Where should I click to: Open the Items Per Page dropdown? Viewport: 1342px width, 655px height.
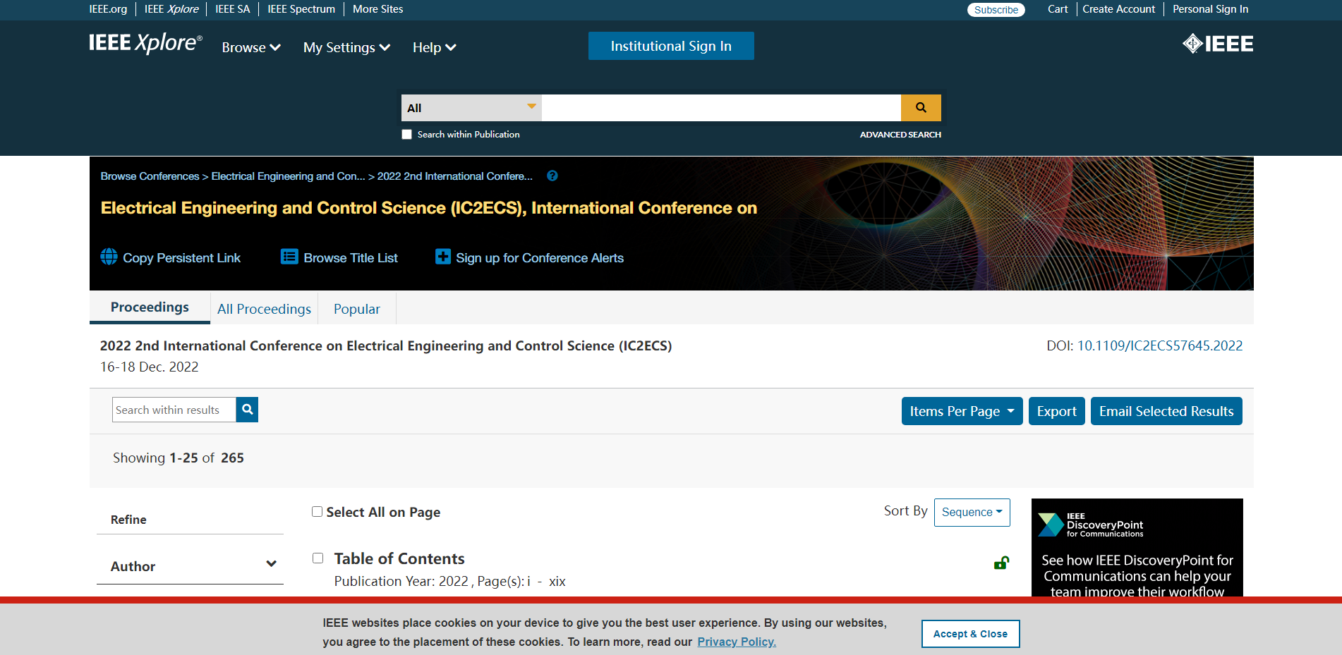(x=962, y=411)
